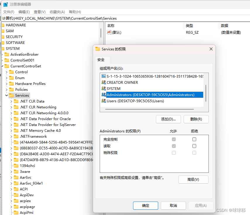Collapse the CurrentControlSet key
This screenshot has width=250, height=215.
[2, 66]
